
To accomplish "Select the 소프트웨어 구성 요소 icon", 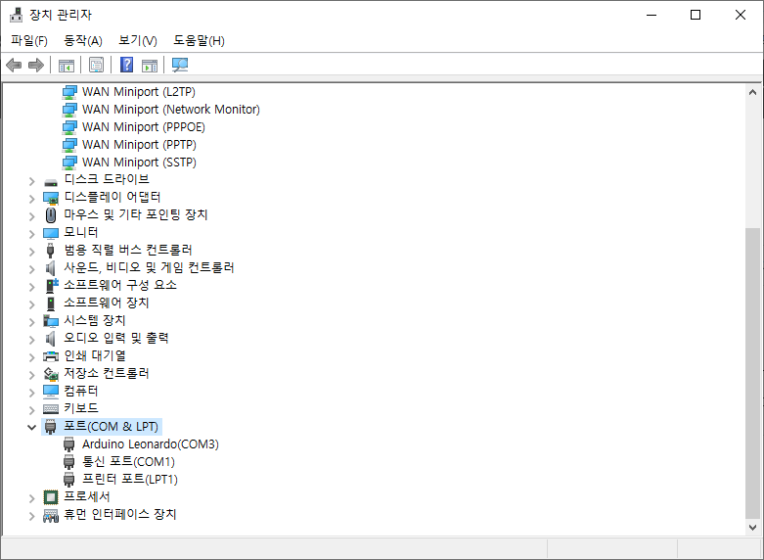I will tap(52, 285).
